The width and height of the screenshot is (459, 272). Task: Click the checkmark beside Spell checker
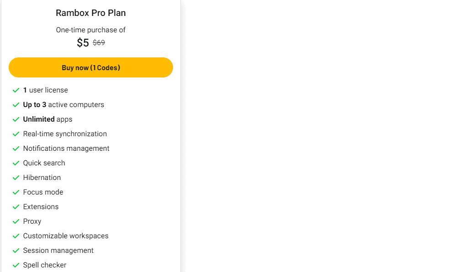pos(16,265)
